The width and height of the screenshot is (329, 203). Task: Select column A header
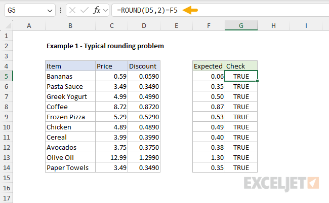click(x=29, y=26)
